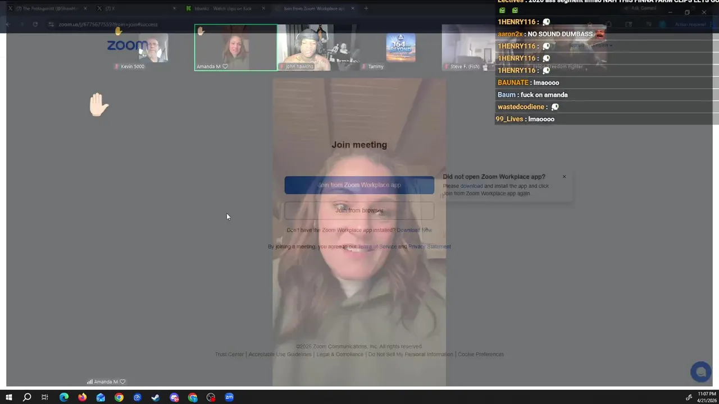Open the Privacy Statement link
719x404 pixels.
click(430, 246)
